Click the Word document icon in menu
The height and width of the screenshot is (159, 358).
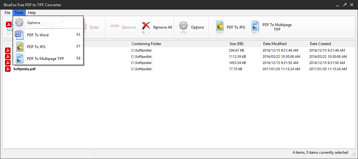pyautogui.click(x=19, y=35)
